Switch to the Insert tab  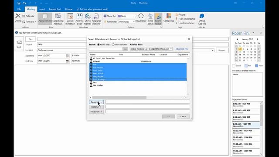pos(42,9)
